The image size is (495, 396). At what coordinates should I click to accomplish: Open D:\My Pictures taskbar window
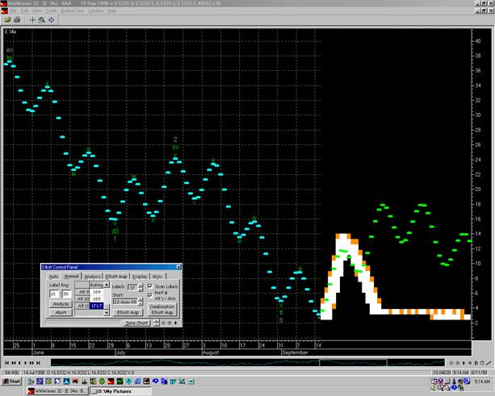(120, 390)
